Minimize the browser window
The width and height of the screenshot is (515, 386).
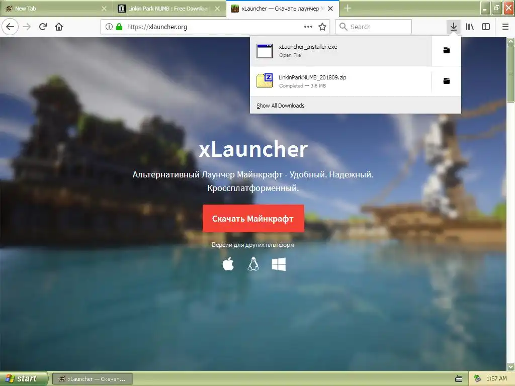485,9
